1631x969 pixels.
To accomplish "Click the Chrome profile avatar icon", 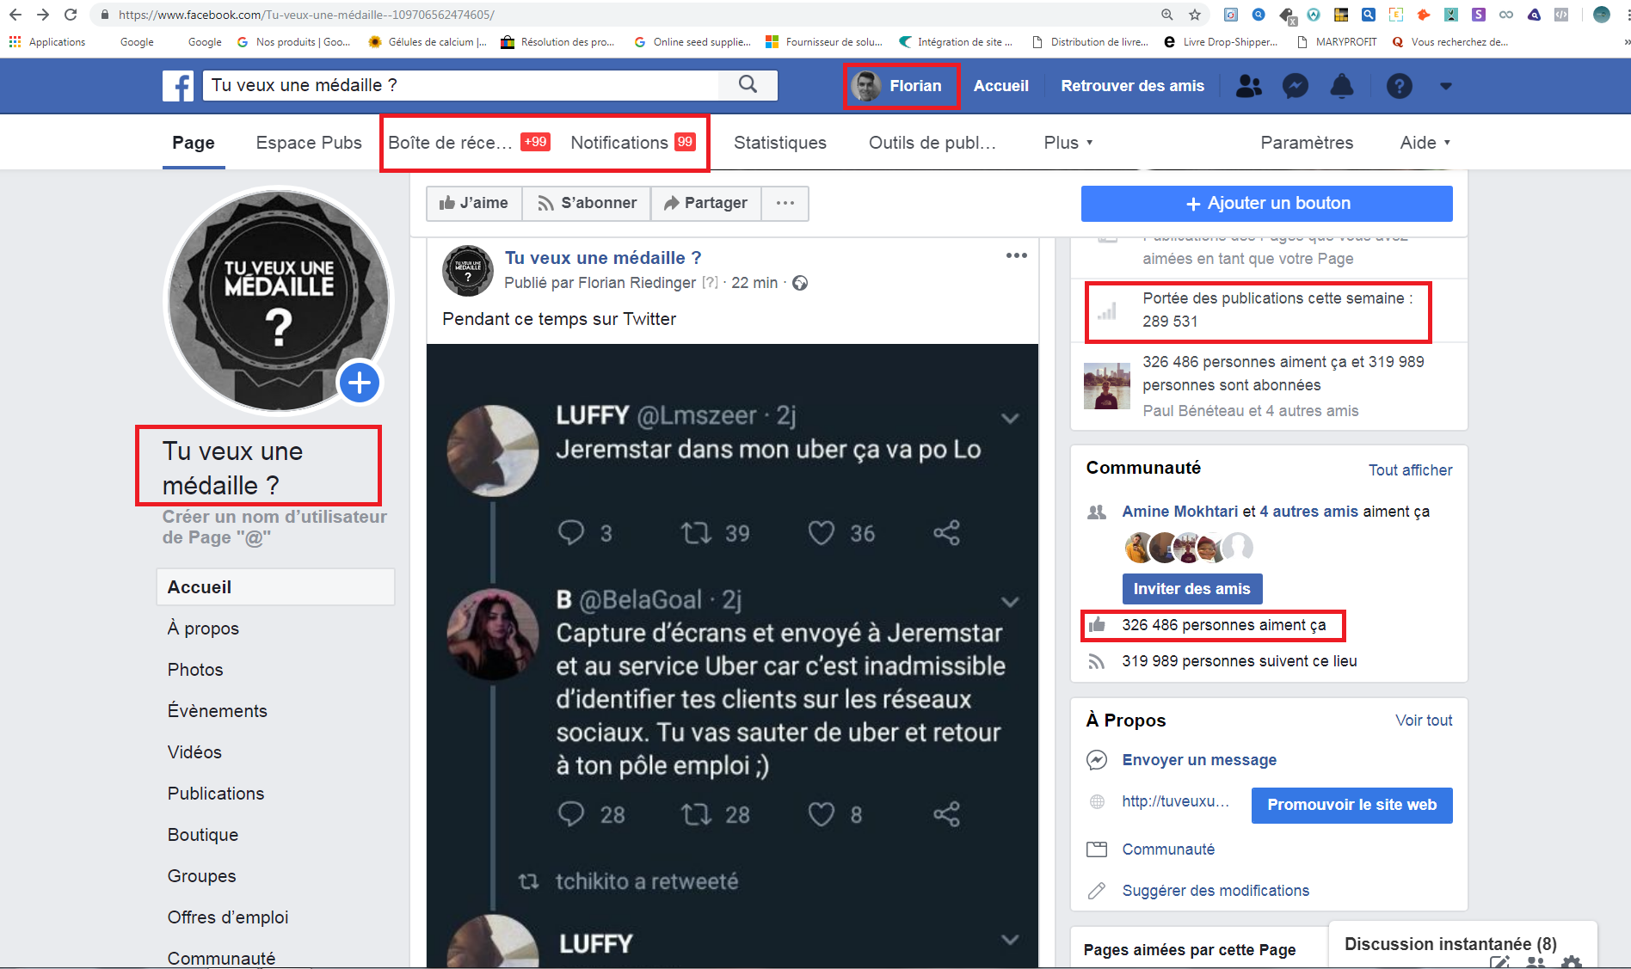I will (1602, 15).
